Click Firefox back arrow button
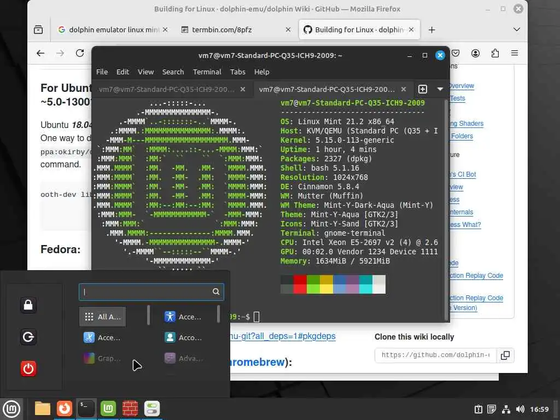 click(40, 53)
